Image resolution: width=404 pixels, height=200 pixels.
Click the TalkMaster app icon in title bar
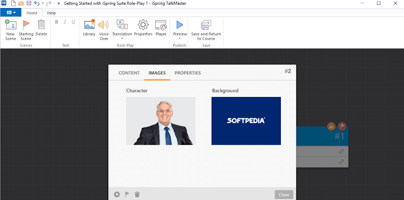click(4, 3)
